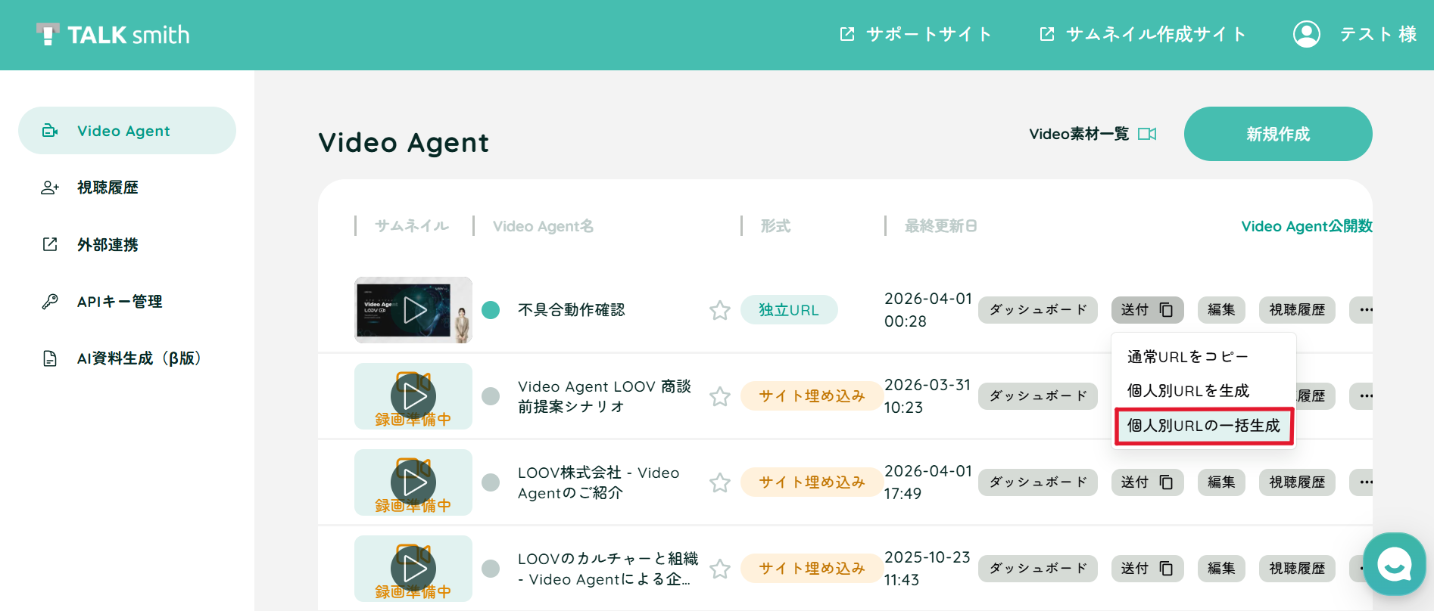Star the Video Agent LOOV 商談 row

point(719,396)
